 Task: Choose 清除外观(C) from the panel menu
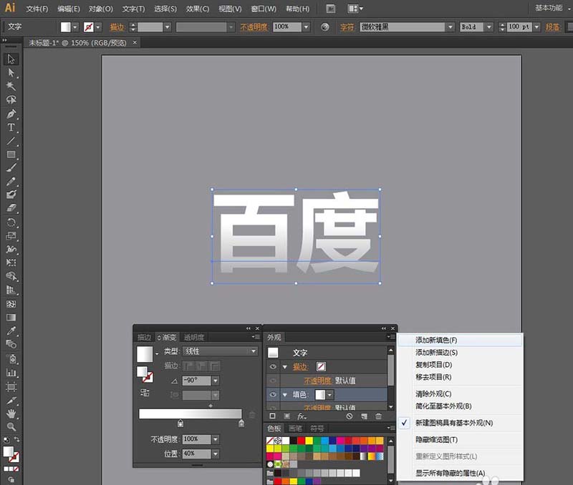tap(433, 394)
